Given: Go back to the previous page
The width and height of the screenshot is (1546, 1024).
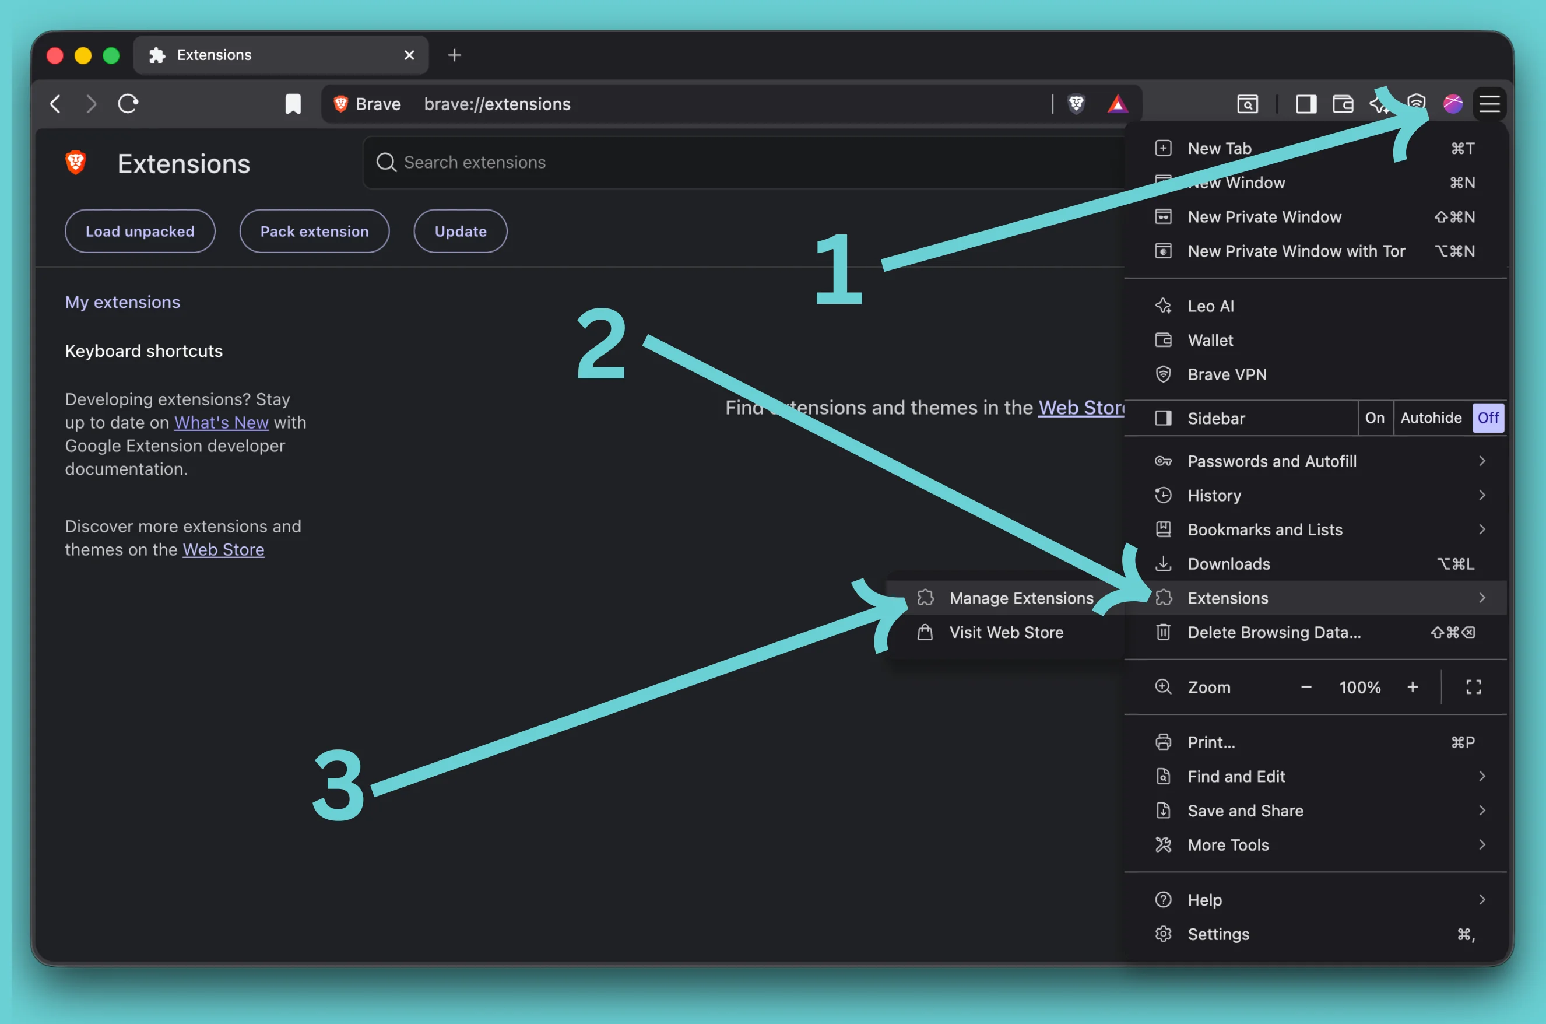Looking at the screenshot, I should click(56, 104).
